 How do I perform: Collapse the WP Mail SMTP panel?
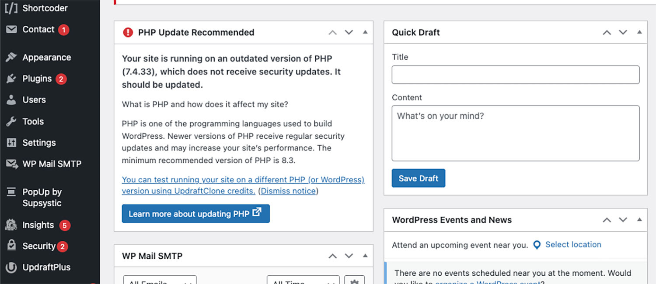(365, 255)
